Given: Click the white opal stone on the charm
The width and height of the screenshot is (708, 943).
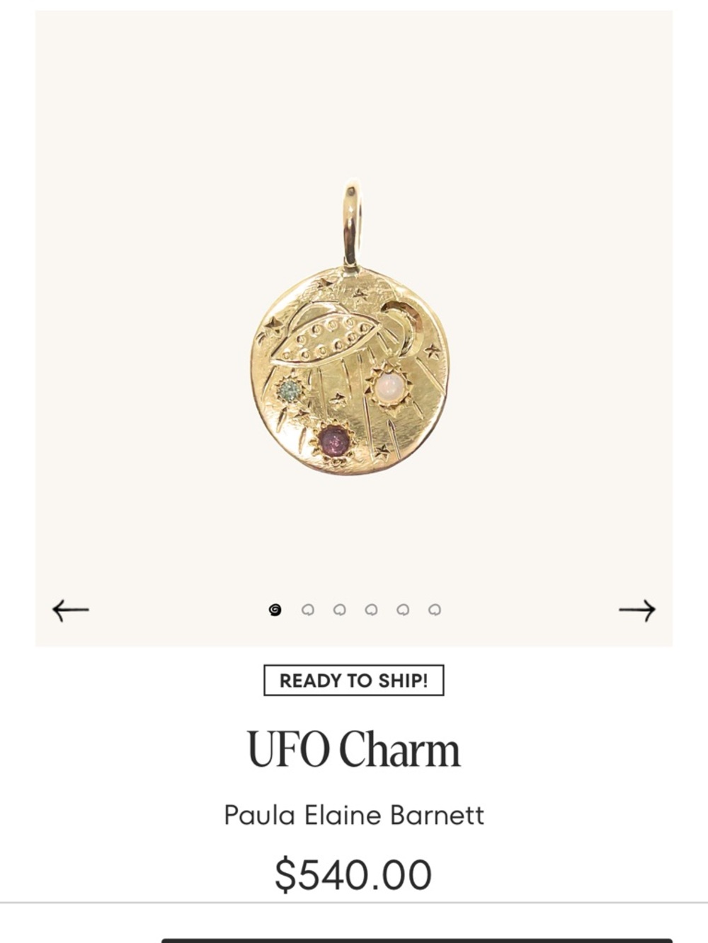Looking at the screenshot, I should click(x=389, y=388).
